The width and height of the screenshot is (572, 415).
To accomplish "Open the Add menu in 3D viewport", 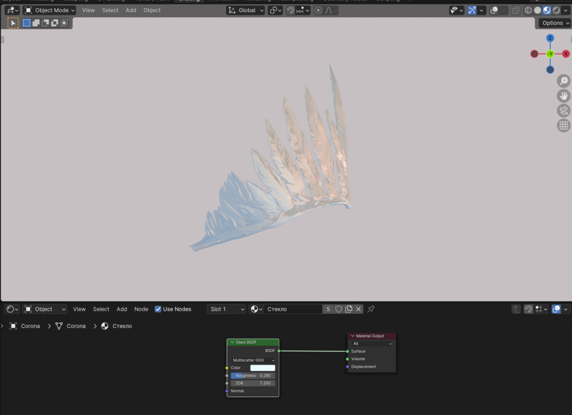I will (x=131, y=10).
